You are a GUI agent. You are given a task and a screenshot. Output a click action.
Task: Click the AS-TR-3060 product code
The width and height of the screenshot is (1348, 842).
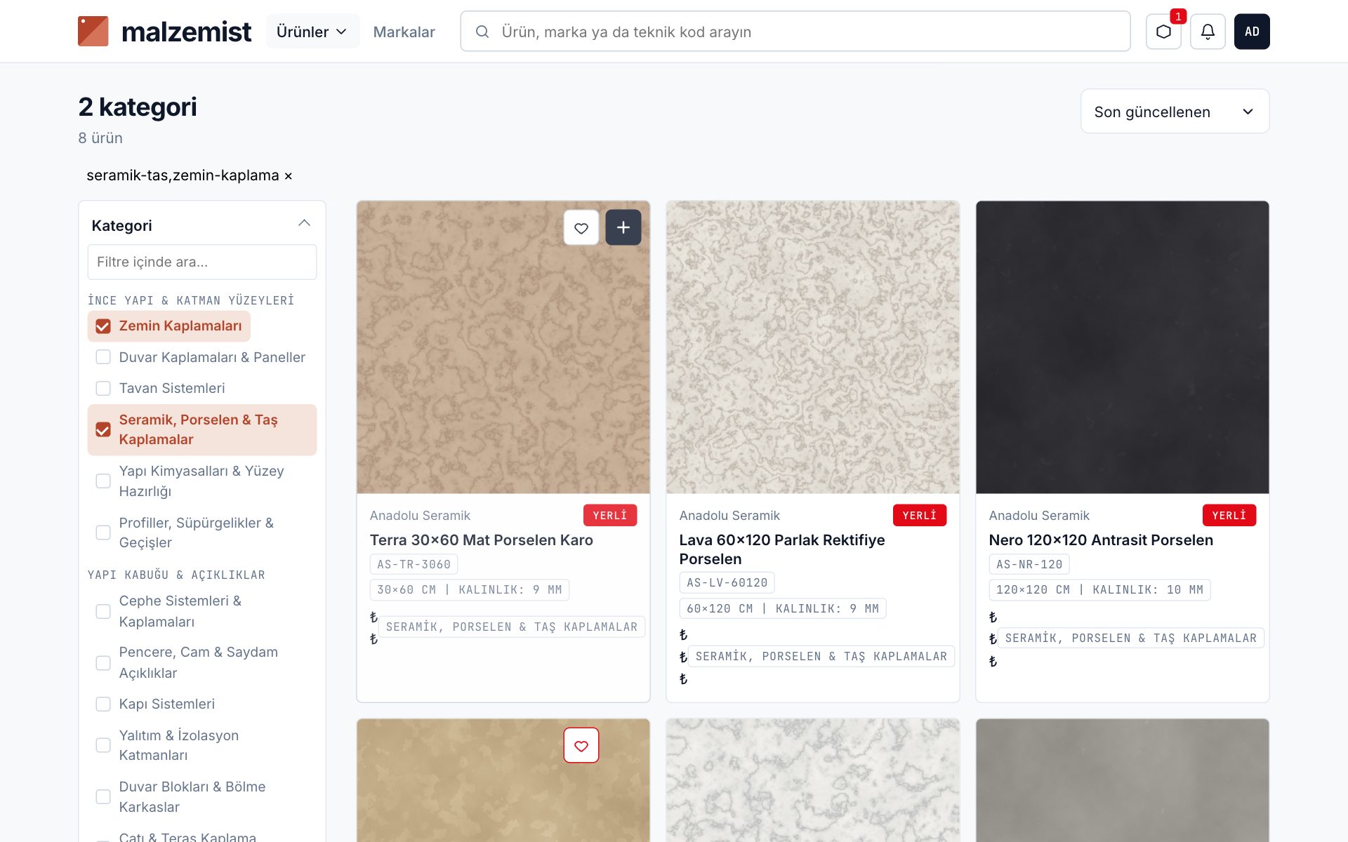tap(414, 564)
